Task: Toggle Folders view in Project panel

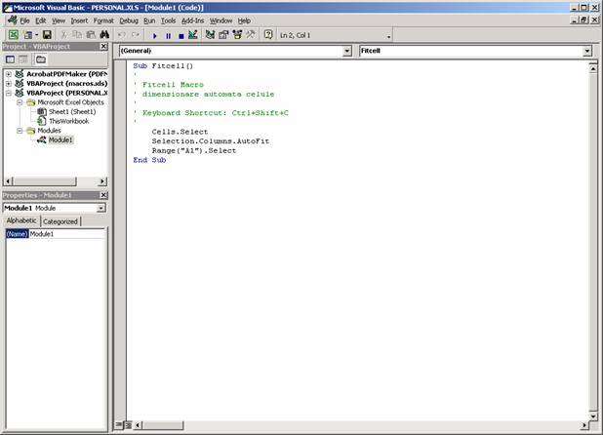Action: click(x=40, y=59)
